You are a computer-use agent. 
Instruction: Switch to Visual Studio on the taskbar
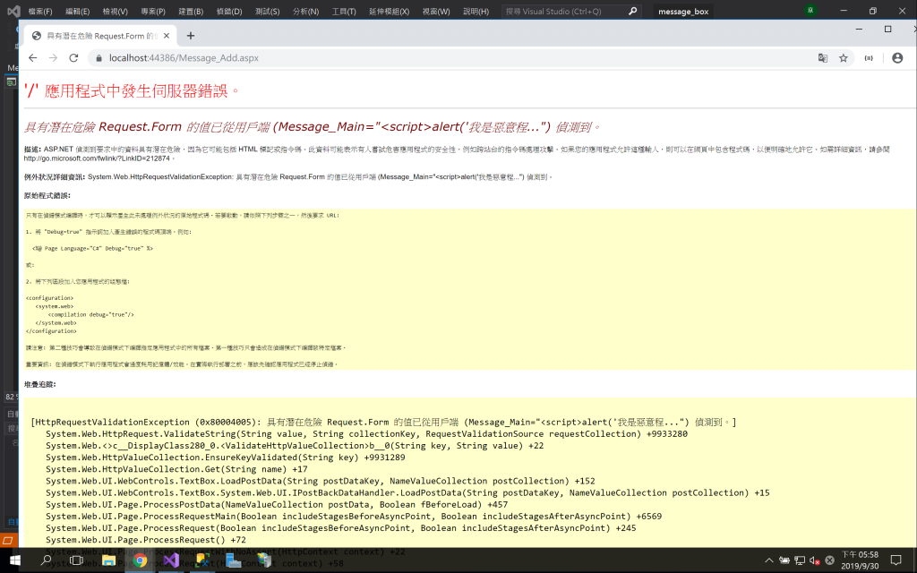click(x=171, y=560)
